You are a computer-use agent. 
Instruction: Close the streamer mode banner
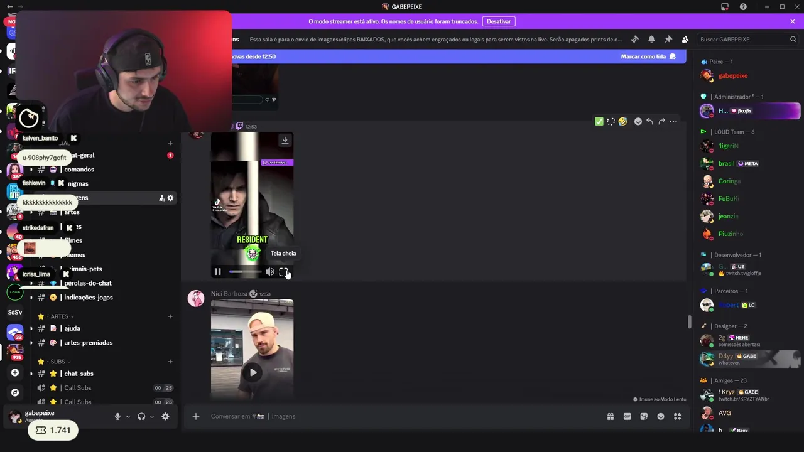(x=793, y=21)
